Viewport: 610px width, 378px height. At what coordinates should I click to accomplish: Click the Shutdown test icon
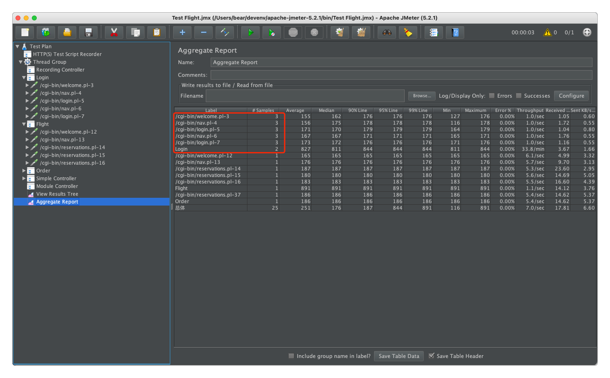[314, 32]
